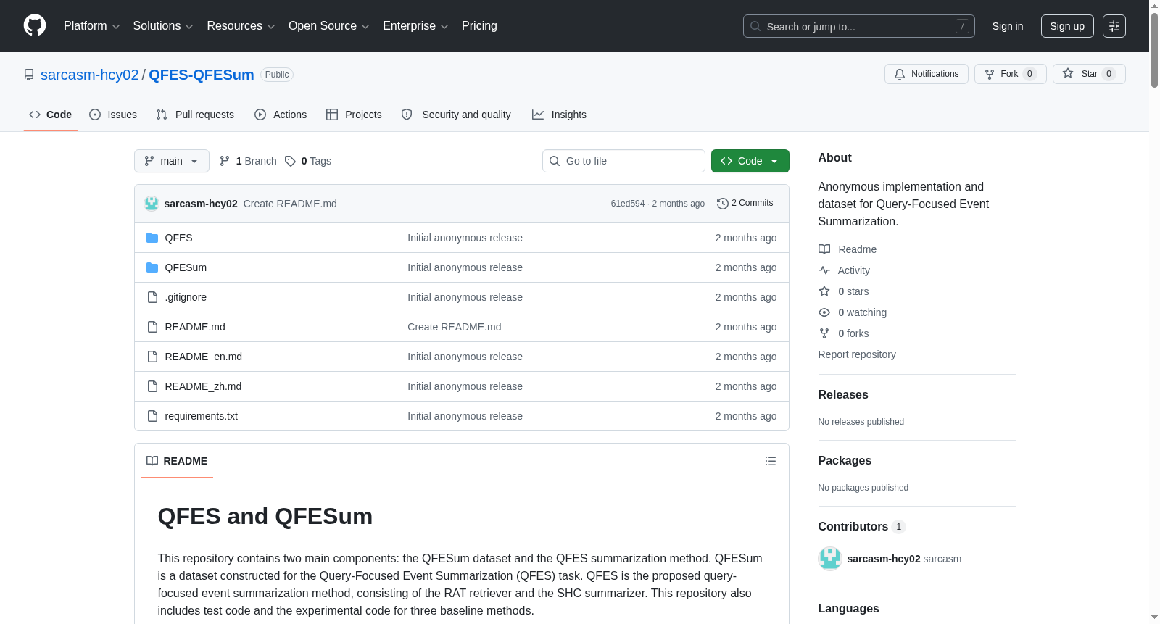Open the Contributors heading link
The width and height of the screenshot is (1160, 624).
tap(862, 527)
